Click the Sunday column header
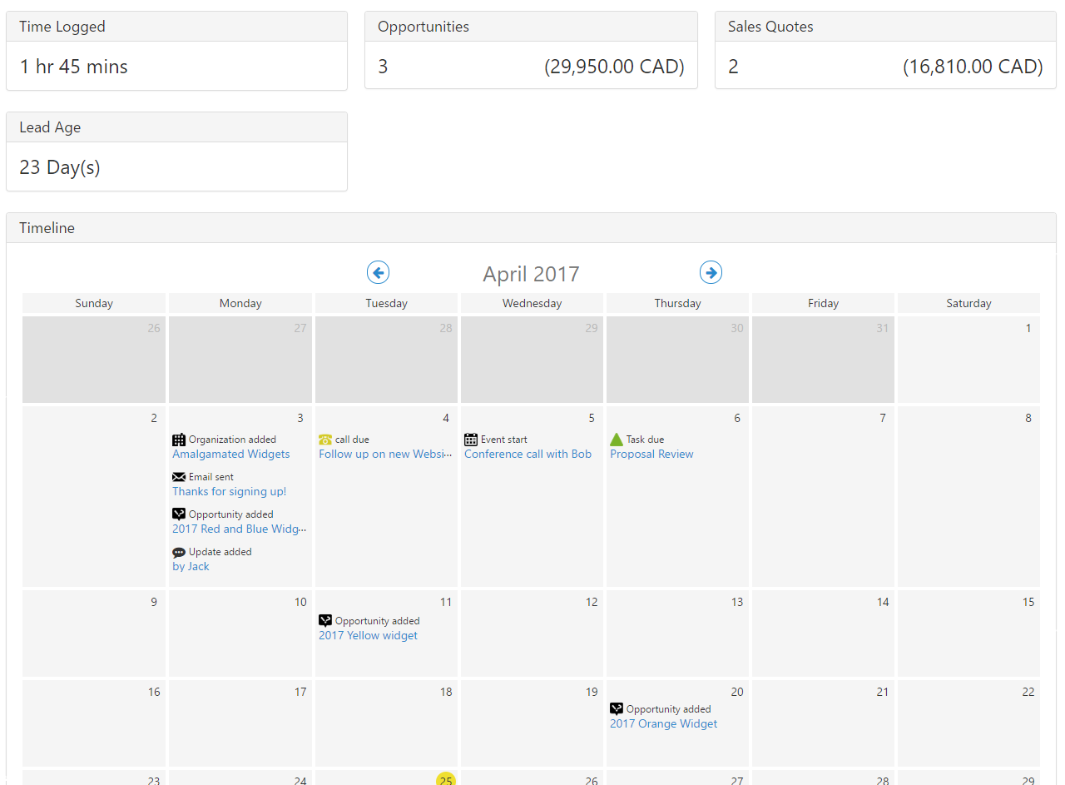Viewport: 1065px width, 785px height. (x=94, y=303)
